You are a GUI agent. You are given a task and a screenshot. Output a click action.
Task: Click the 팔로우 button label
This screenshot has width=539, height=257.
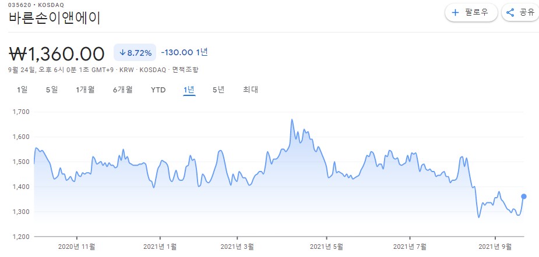(477, 13)
